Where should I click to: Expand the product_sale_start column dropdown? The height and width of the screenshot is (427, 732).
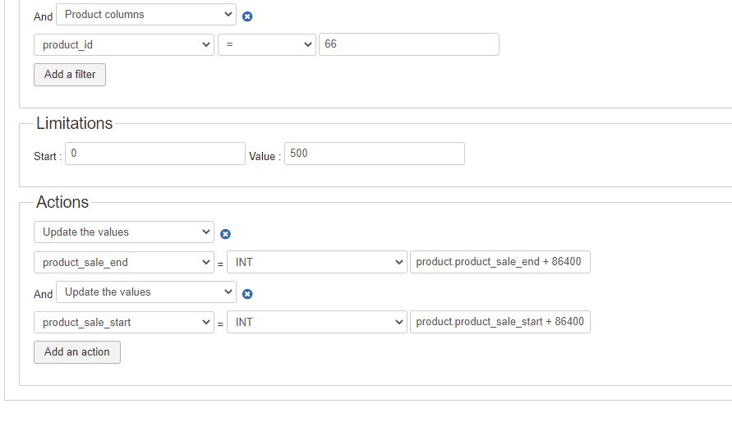tap(124, 323)
